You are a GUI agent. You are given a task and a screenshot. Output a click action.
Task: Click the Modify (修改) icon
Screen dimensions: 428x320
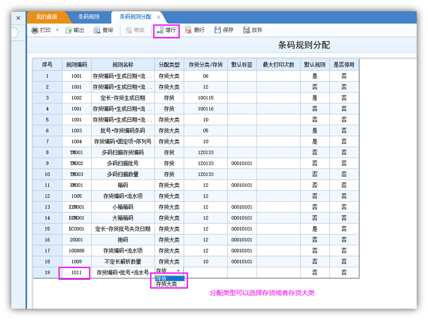click(129, 31)
